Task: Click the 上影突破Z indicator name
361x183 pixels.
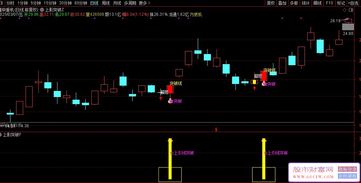Action: point(55,10)
